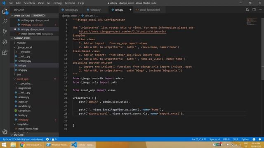The image size is (264, 148).
Task: Click the Split Editor icon
Action: (254, 10)
